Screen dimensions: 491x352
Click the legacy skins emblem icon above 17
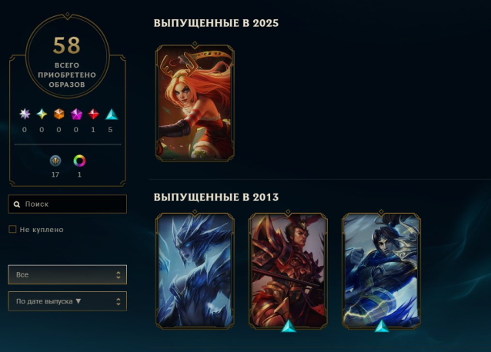point(55,161)
